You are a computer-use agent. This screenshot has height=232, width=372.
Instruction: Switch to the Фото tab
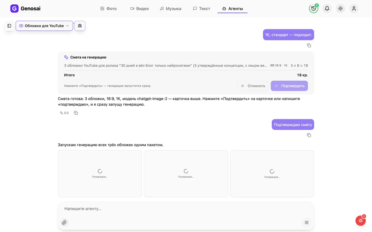pos(108,9)
